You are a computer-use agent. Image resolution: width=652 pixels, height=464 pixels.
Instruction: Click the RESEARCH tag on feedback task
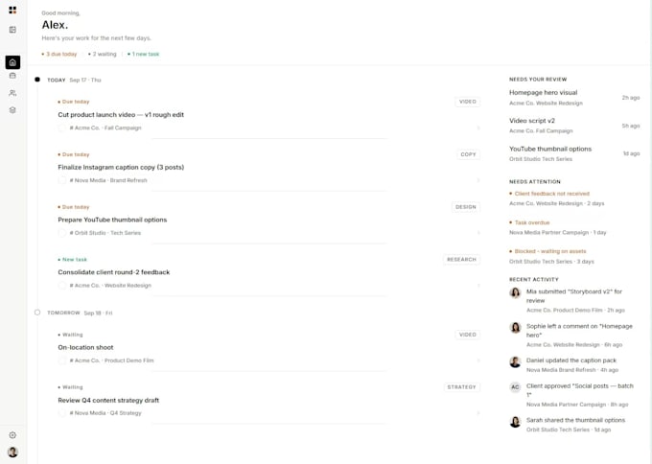461,260
